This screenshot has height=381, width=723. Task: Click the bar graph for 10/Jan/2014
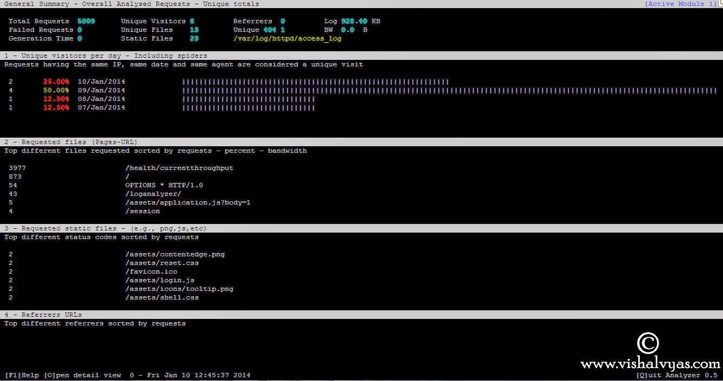point(316,81)
